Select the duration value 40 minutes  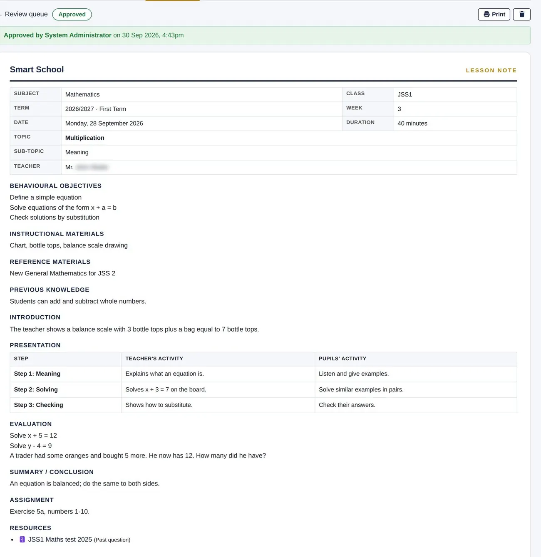tap(412, 124)
